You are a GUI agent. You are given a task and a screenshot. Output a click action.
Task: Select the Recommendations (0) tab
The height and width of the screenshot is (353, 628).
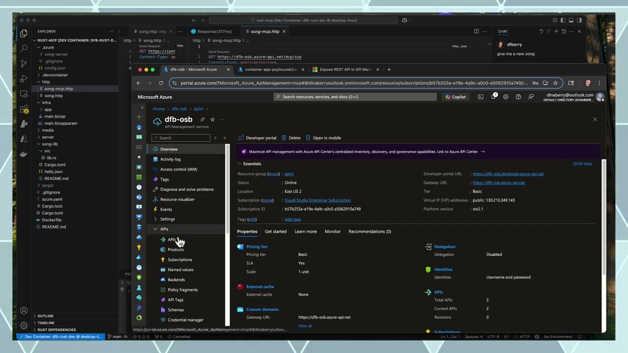[369, 231]
